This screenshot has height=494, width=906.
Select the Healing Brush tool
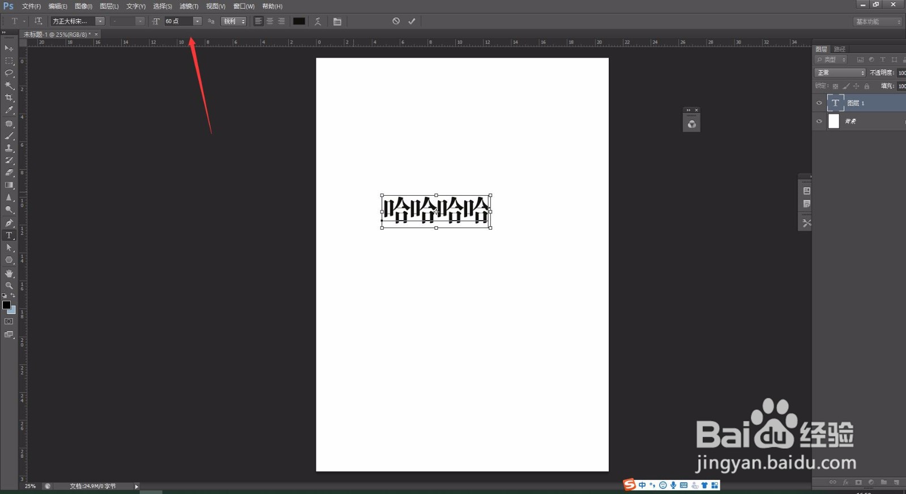[x=9, y=123]
